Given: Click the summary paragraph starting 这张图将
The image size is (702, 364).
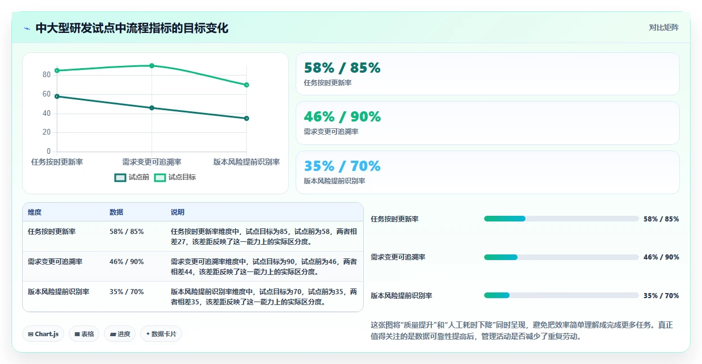Looking at the screenshot, I should pyautogui.click(x=522, y=330).
